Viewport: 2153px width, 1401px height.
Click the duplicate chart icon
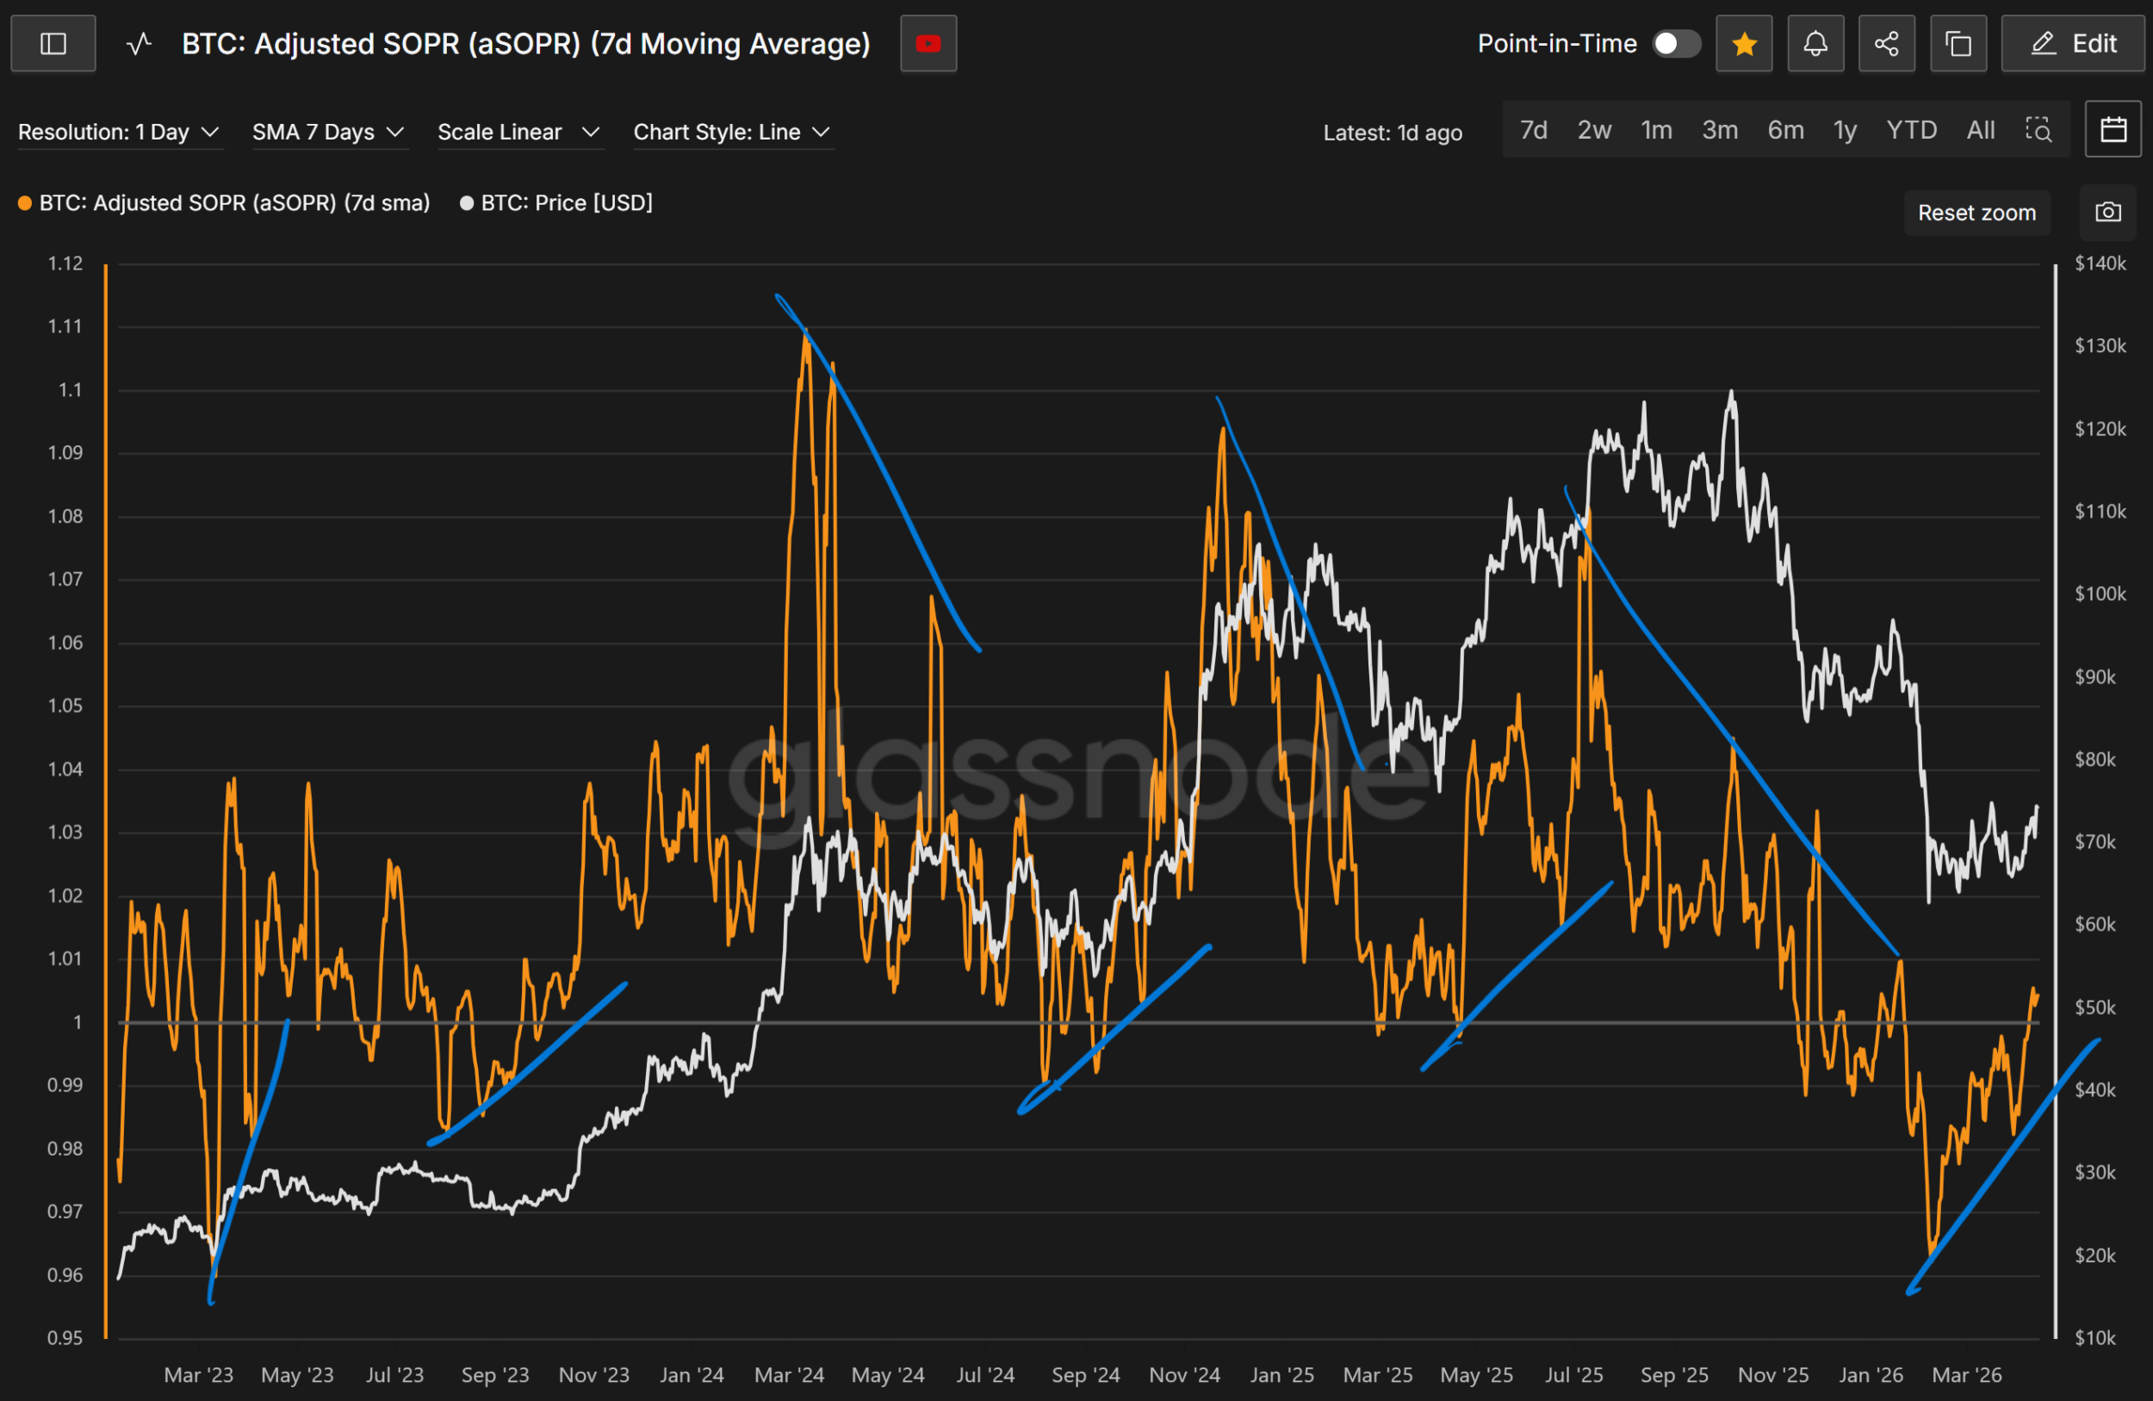pyautogui.click(x=1958, y=43)
